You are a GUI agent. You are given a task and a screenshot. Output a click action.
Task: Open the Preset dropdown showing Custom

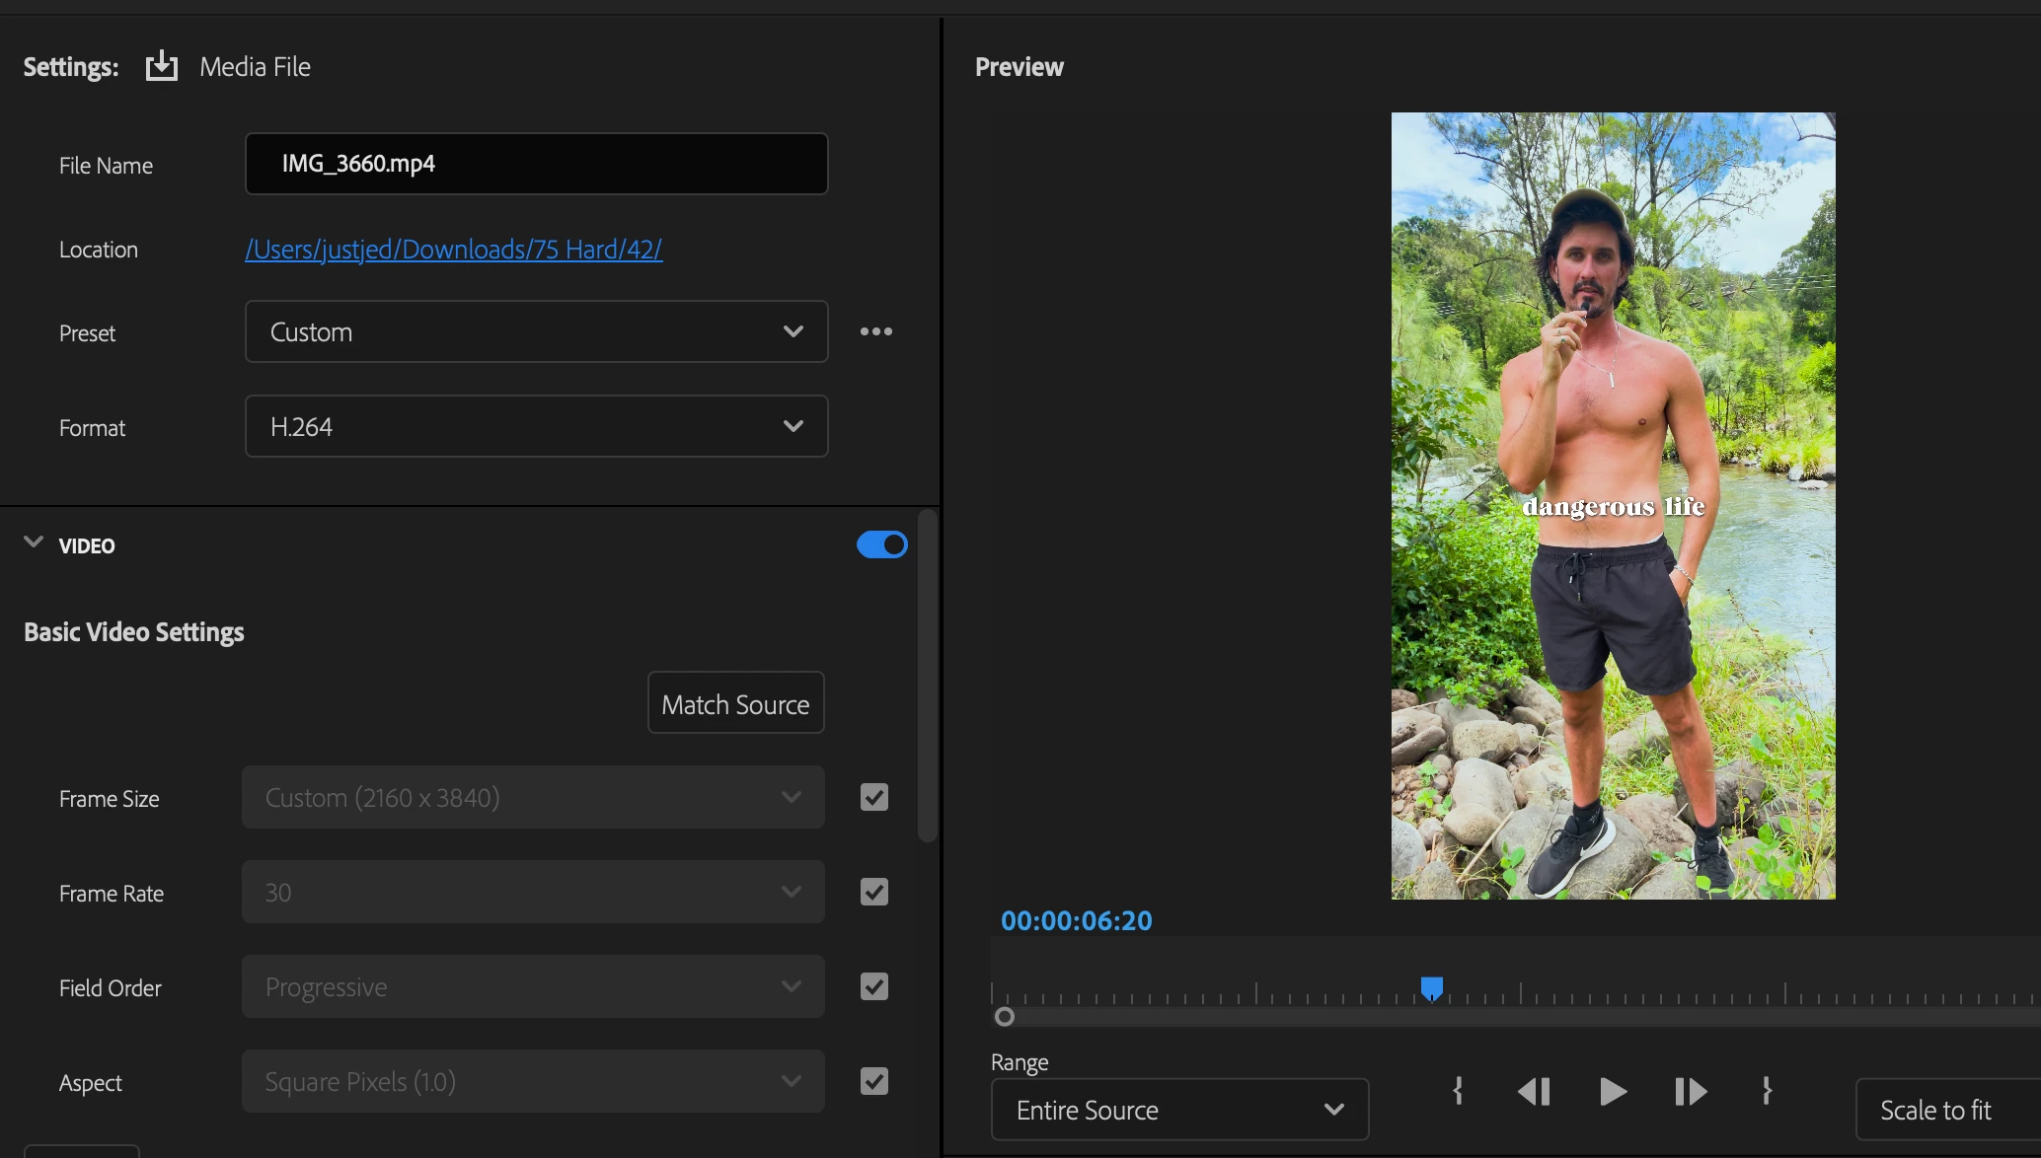pos(536,331)
